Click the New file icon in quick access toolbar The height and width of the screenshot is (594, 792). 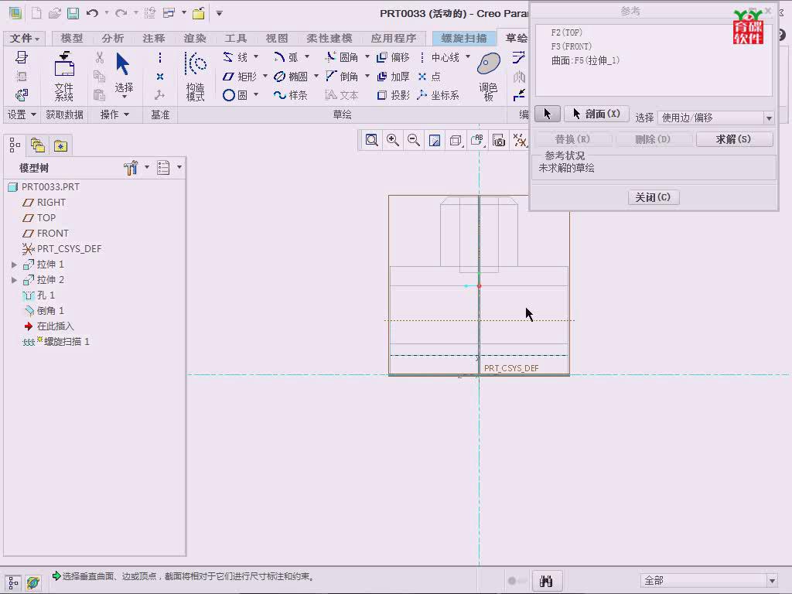click(x=36, y=13)
